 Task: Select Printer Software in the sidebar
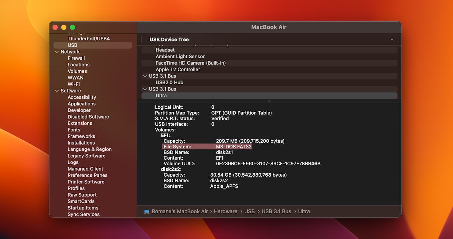86,182
